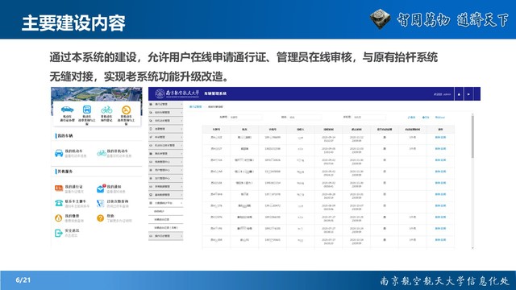
Task: Open 我的机动车 car icon entry
Action: pyautogui.click(x=59, y=153)
